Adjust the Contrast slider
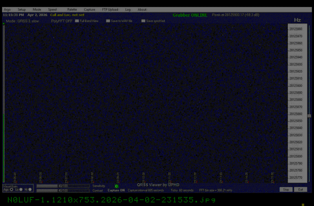The width and height of the screenshot is (314, 206). (x=63, y=190)
